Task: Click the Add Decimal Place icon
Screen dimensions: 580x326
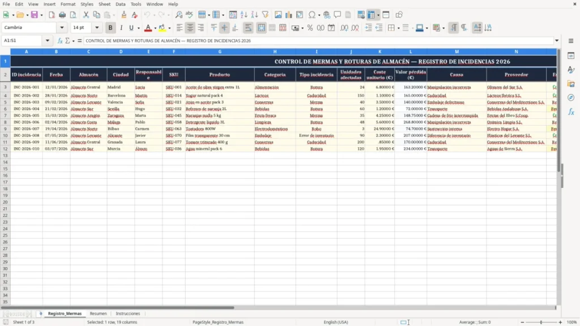Action: 344,28
